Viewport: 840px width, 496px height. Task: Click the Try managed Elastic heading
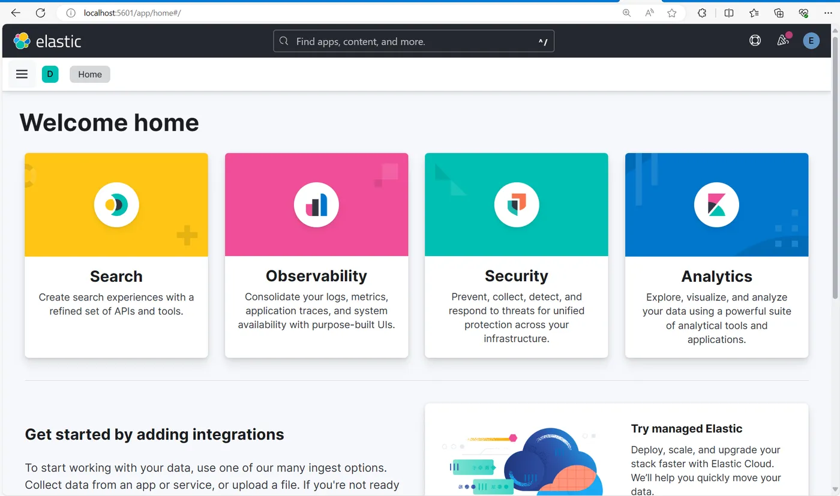tap(686, 429)
